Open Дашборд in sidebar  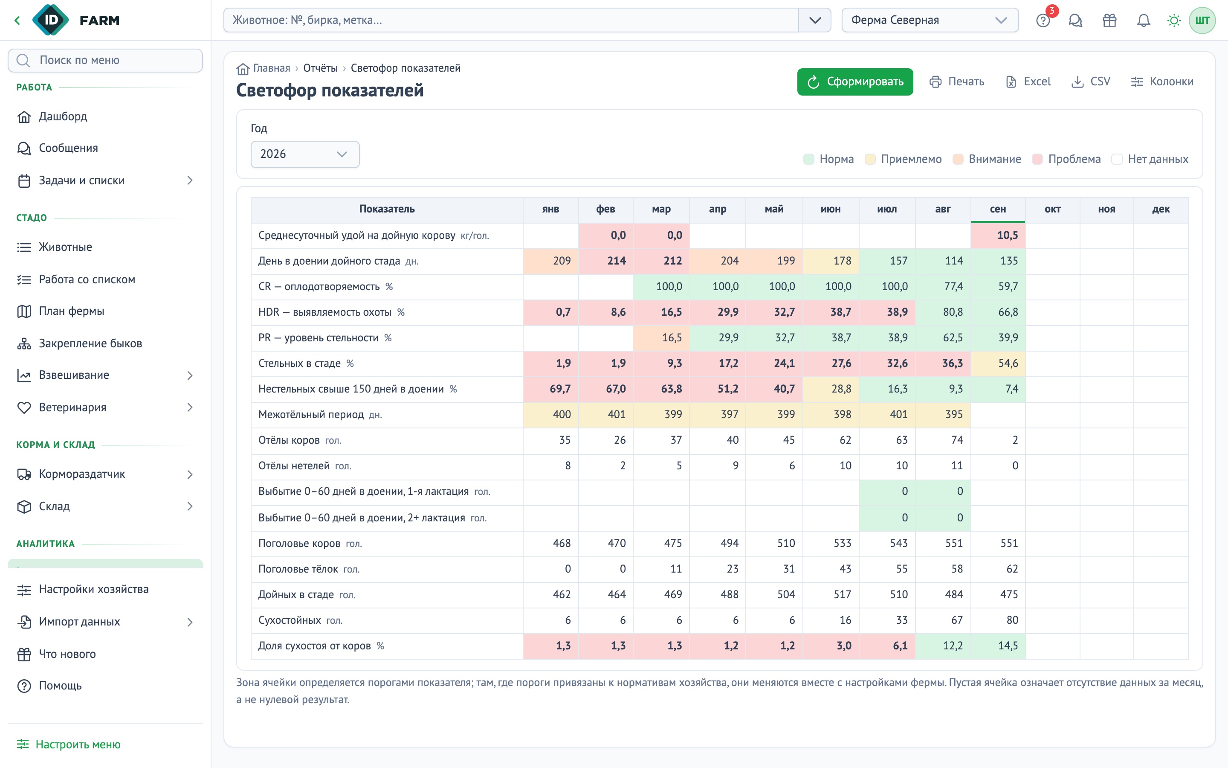[106, 116]
